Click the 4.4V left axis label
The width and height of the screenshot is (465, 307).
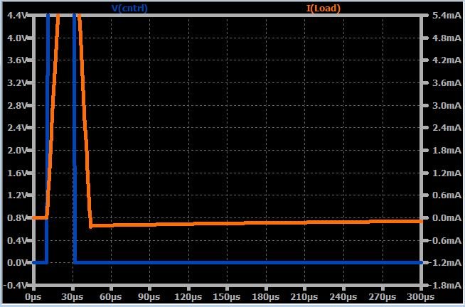(x=16, y=15)
